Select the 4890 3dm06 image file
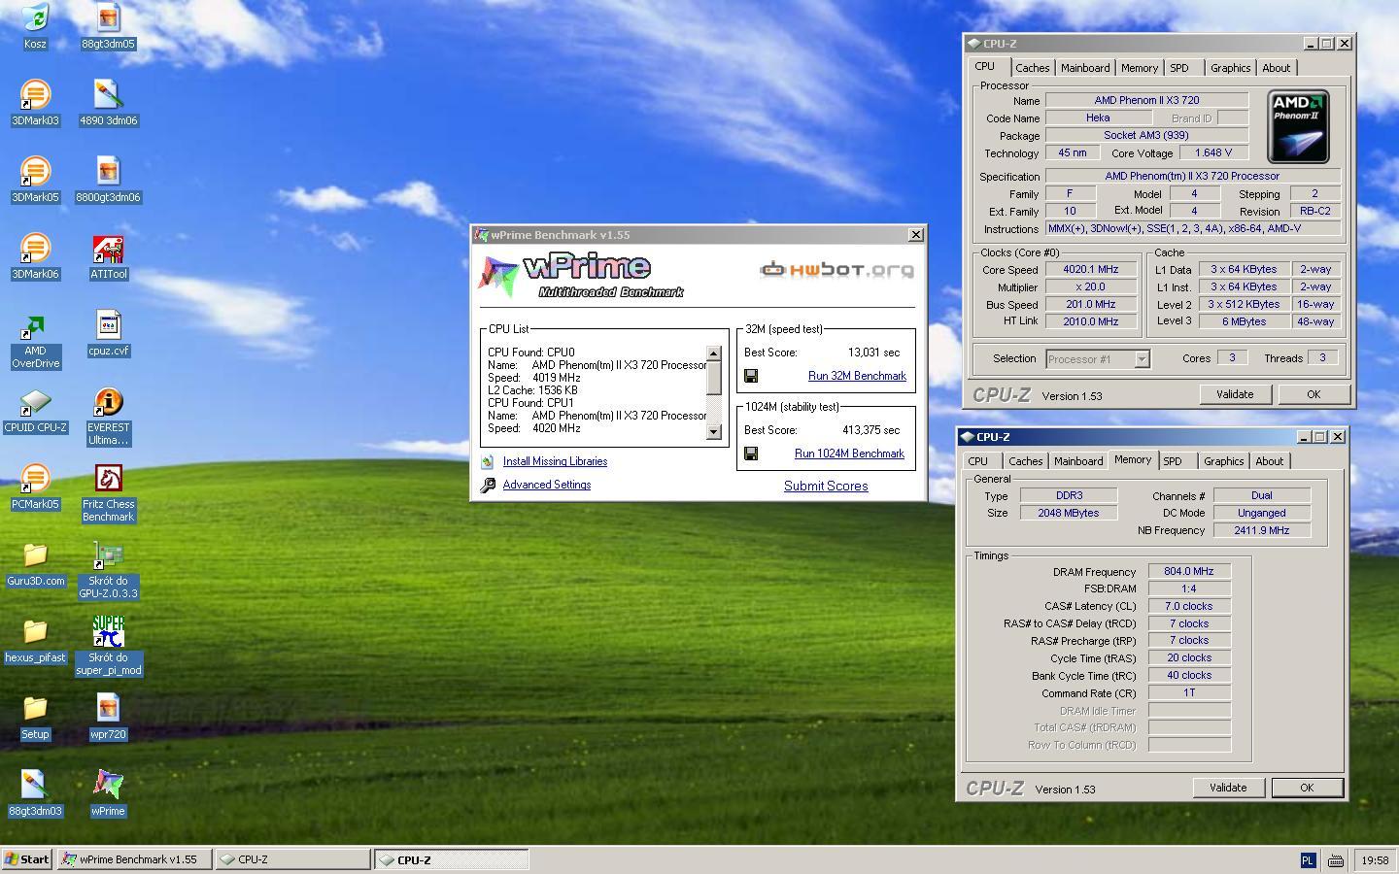 [108, 102]
